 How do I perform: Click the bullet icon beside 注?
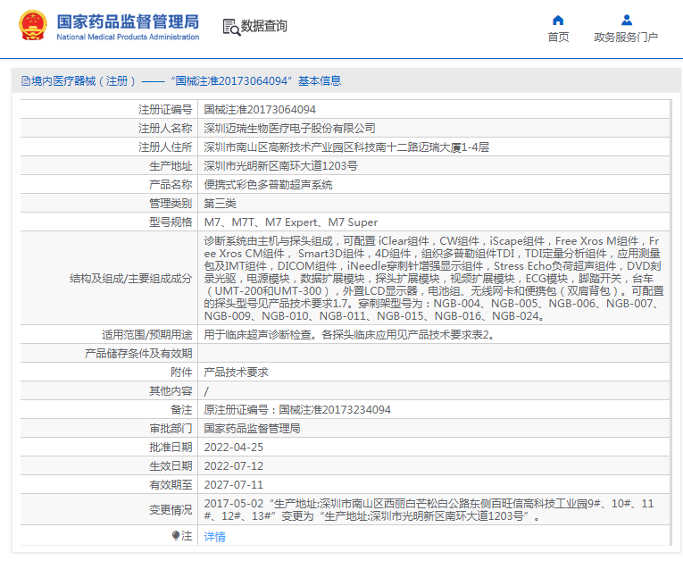(176, 535)
